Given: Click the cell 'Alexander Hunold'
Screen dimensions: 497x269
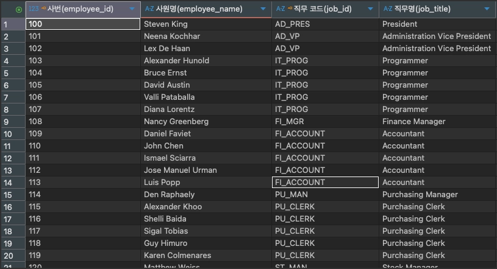Looking at the screenshot, I should pyautogui.click(x=206, y=61).
